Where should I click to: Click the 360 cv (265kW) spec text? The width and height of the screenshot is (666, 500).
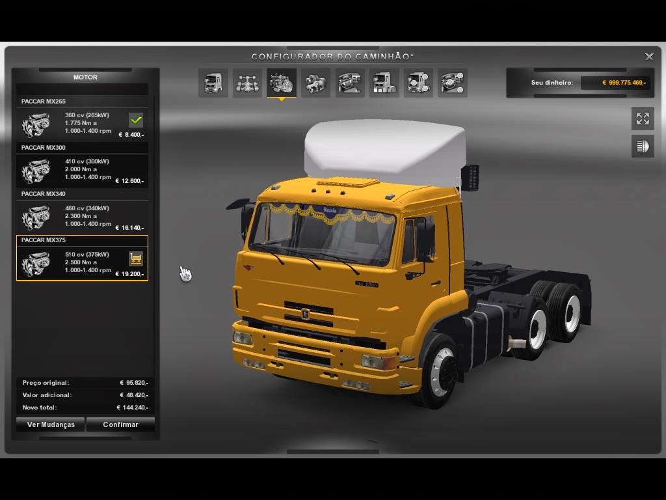point(87,115)
